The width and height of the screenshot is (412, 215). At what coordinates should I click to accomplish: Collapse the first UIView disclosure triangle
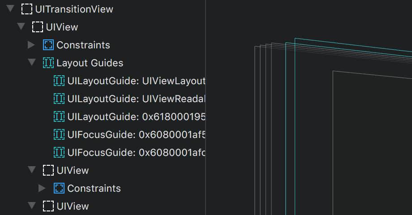point(21,26)
